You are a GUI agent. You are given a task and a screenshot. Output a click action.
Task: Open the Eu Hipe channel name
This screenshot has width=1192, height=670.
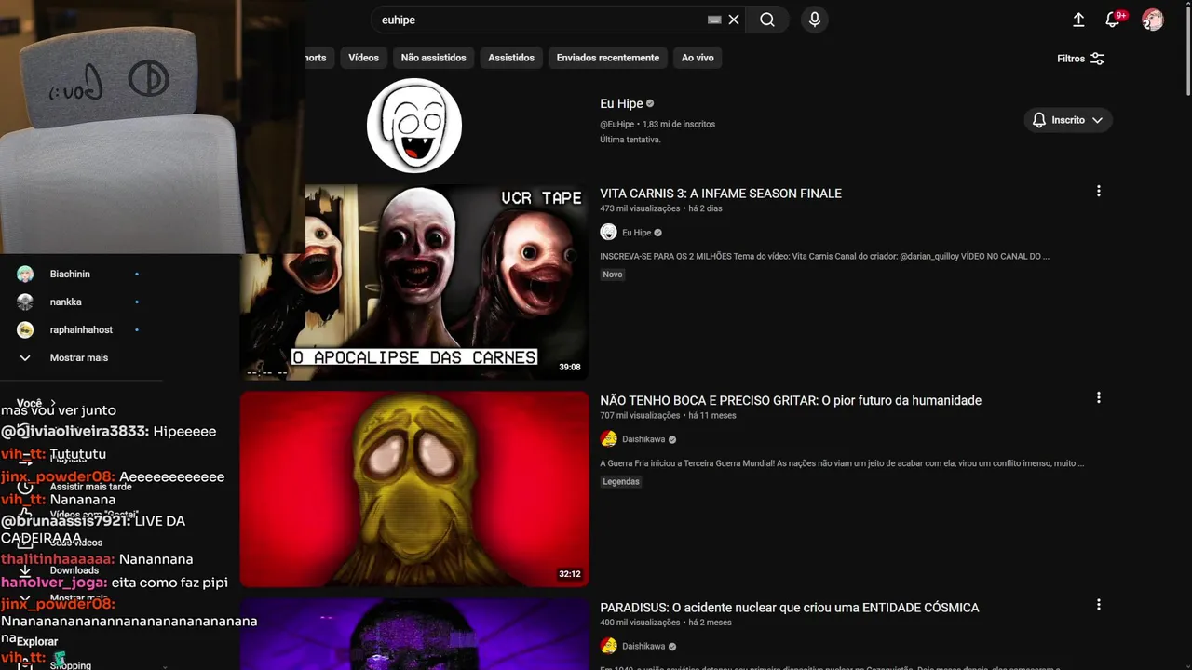coord(621,103)
